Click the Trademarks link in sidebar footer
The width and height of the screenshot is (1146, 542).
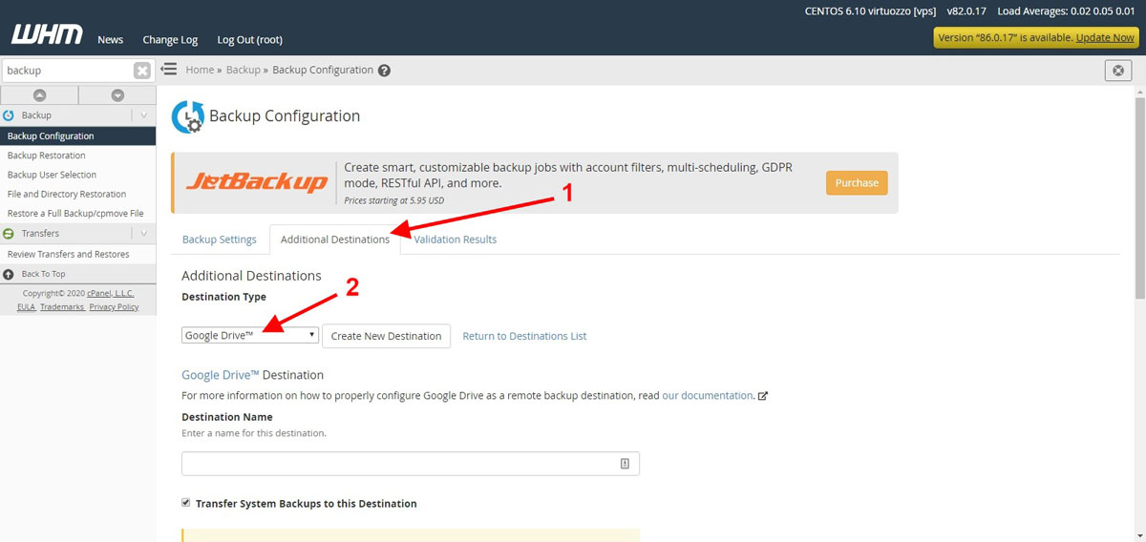coord(62,307)
